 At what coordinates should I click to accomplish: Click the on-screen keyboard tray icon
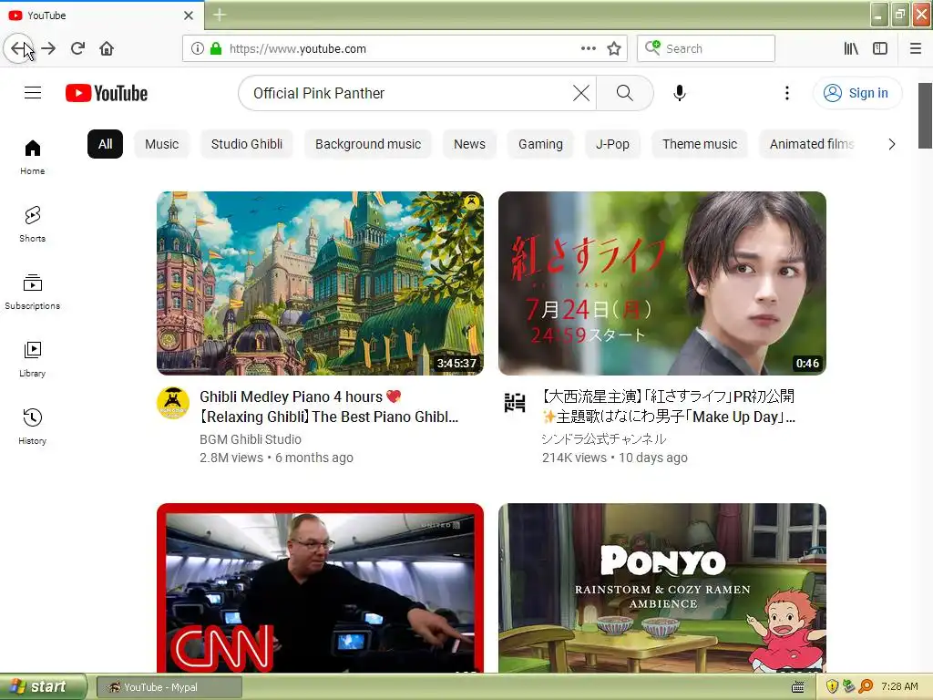(798, 687)
